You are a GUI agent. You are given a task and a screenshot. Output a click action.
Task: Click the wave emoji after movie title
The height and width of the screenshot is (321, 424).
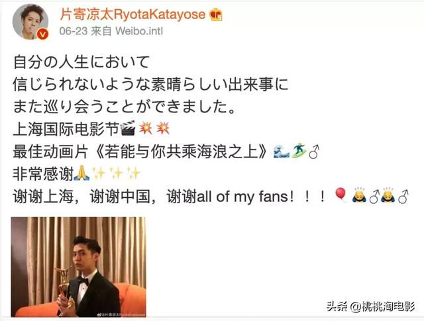pos(281,151)
